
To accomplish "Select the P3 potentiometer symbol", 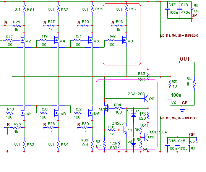I will point(148,116).
